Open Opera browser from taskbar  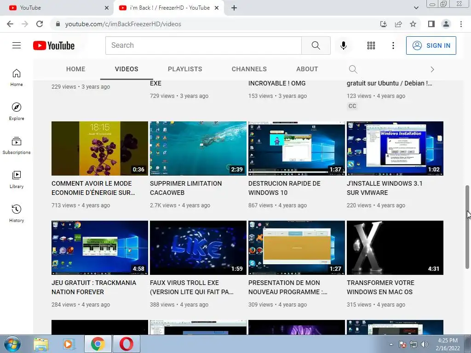point(126,344)
